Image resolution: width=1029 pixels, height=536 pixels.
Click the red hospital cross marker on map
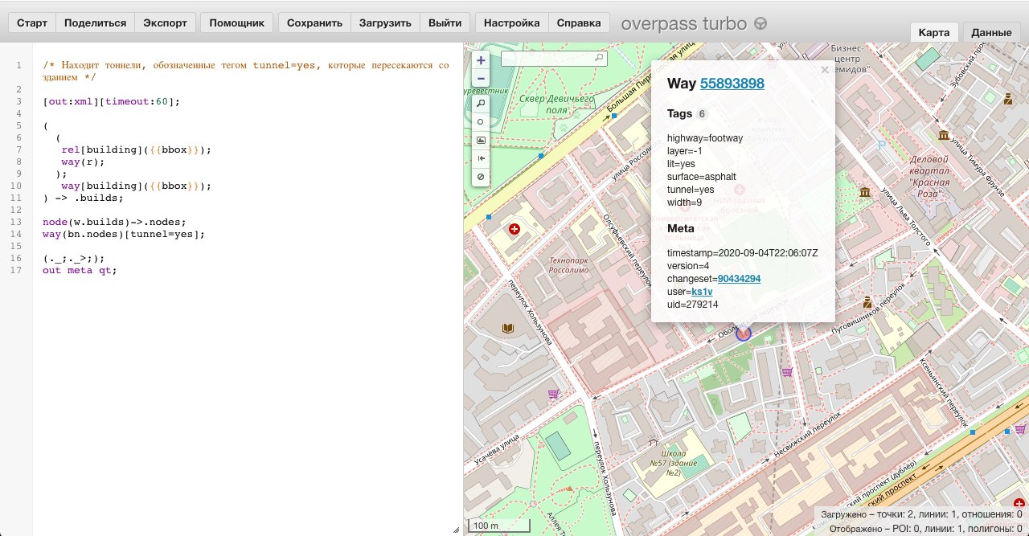[514, 229]
